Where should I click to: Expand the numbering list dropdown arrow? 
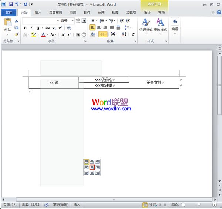pos(106,21)
